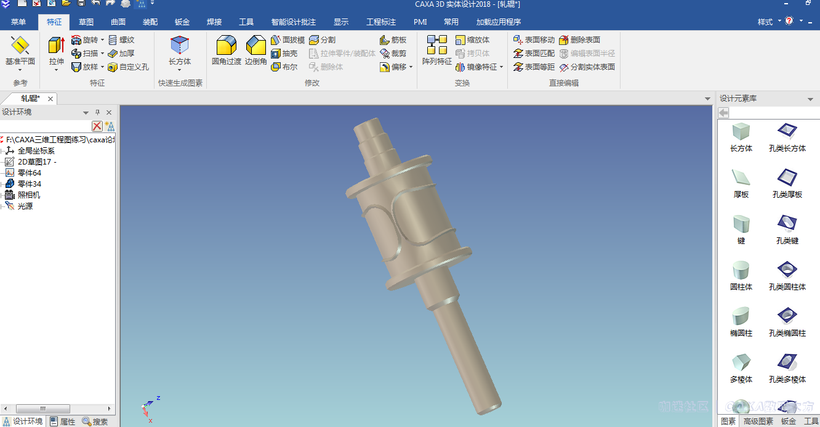Click the 圆角过渡 fillet tool
Screen dimensions: 820x427
tap(226, 50)
